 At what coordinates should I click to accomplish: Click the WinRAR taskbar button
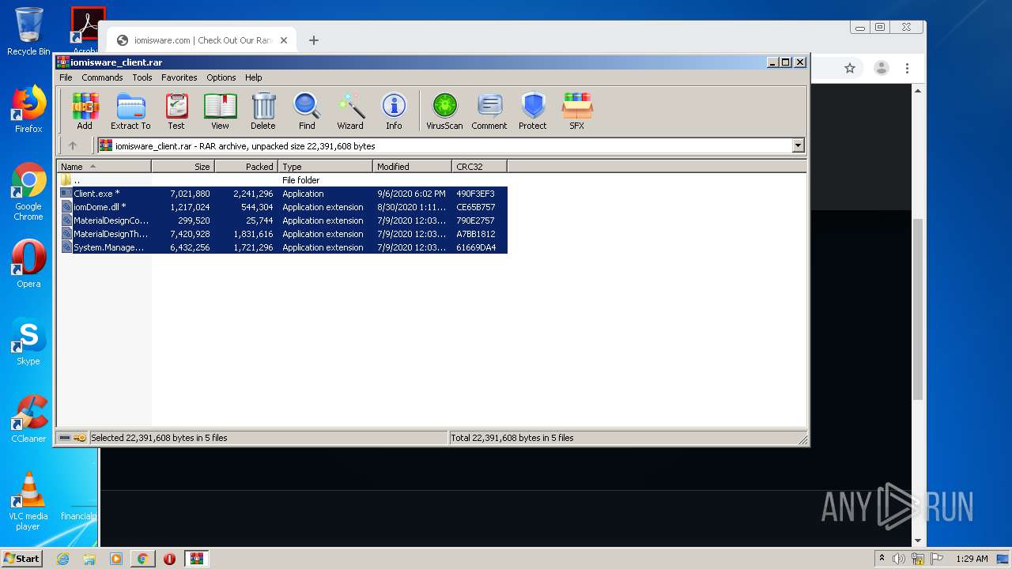(196, 559)
